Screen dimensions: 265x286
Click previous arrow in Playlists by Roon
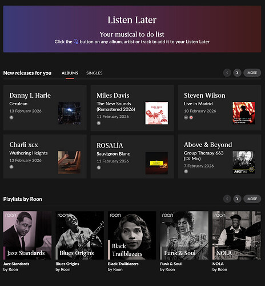227,199
